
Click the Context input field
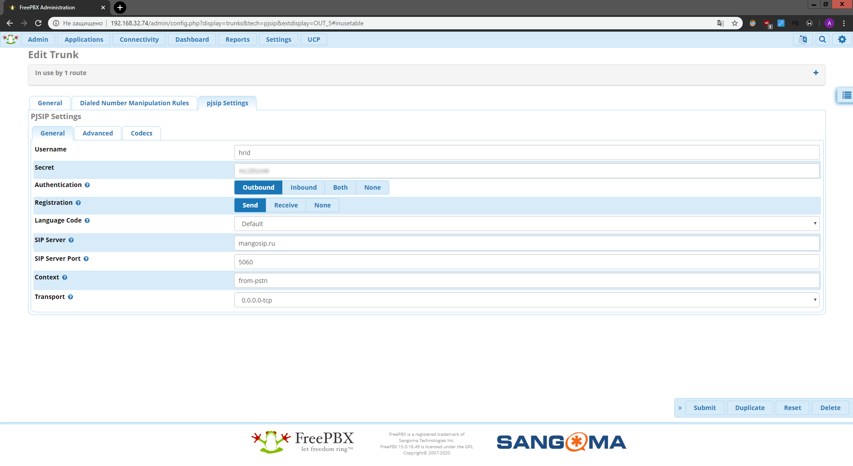[527, 280]
